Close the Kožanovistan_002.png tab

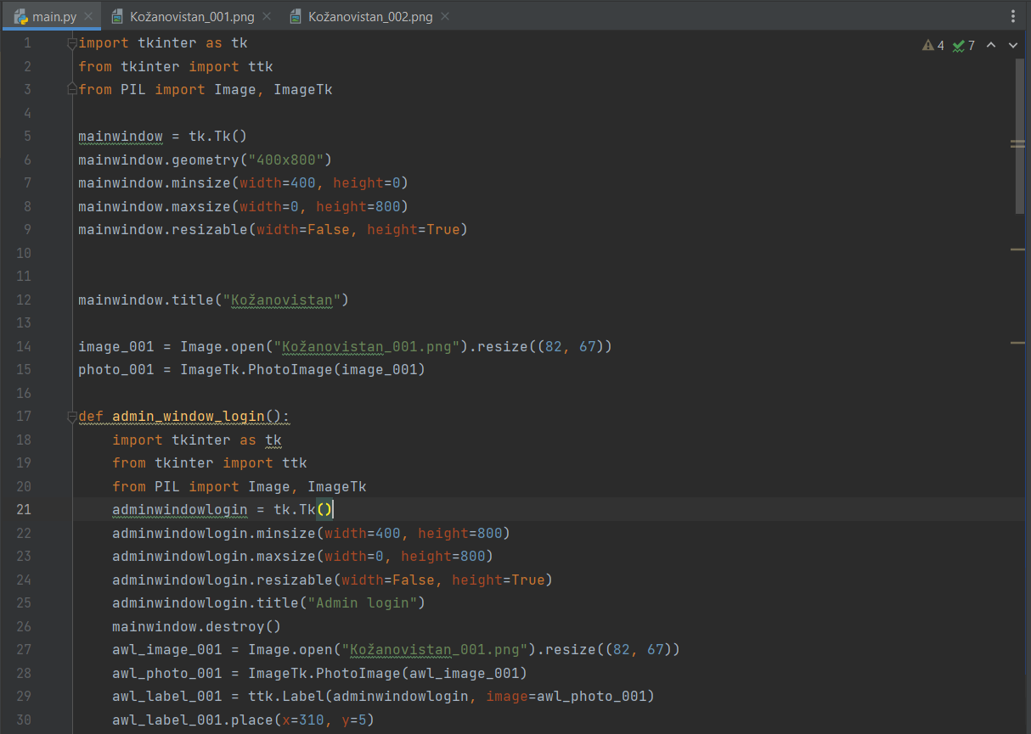pos(445,14)
